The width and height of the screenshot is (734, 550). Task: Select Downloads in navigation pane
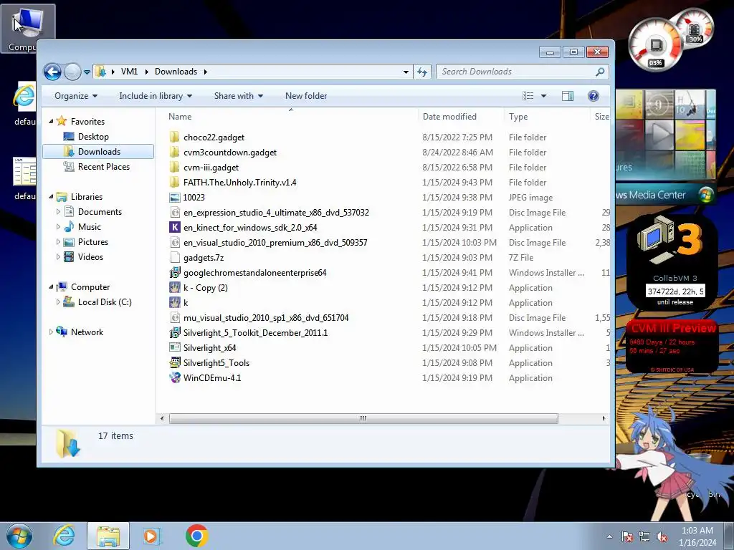(98, 152)
